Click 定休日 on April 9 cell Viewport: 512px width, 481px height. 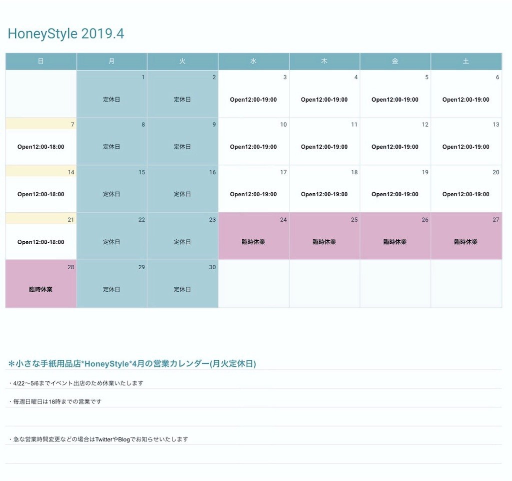pyautogui.click(x=182, y=147)
